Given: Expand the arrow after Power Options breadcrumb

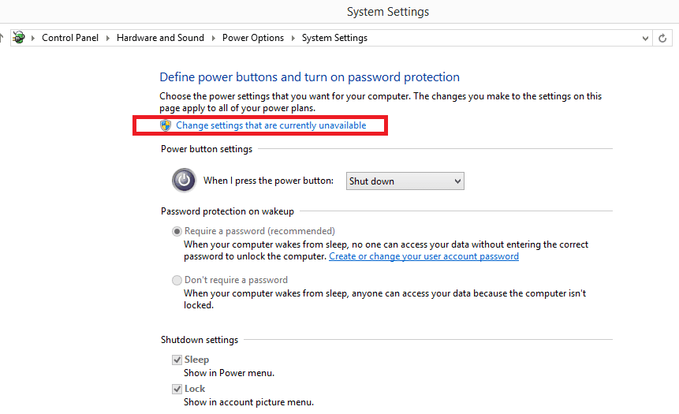Looking at the screenshot, I should 293,38.
